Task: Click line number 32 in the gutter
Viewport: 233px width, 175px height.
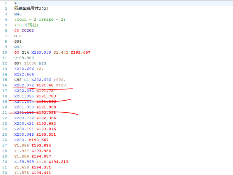Action: [x=5, y=173]
